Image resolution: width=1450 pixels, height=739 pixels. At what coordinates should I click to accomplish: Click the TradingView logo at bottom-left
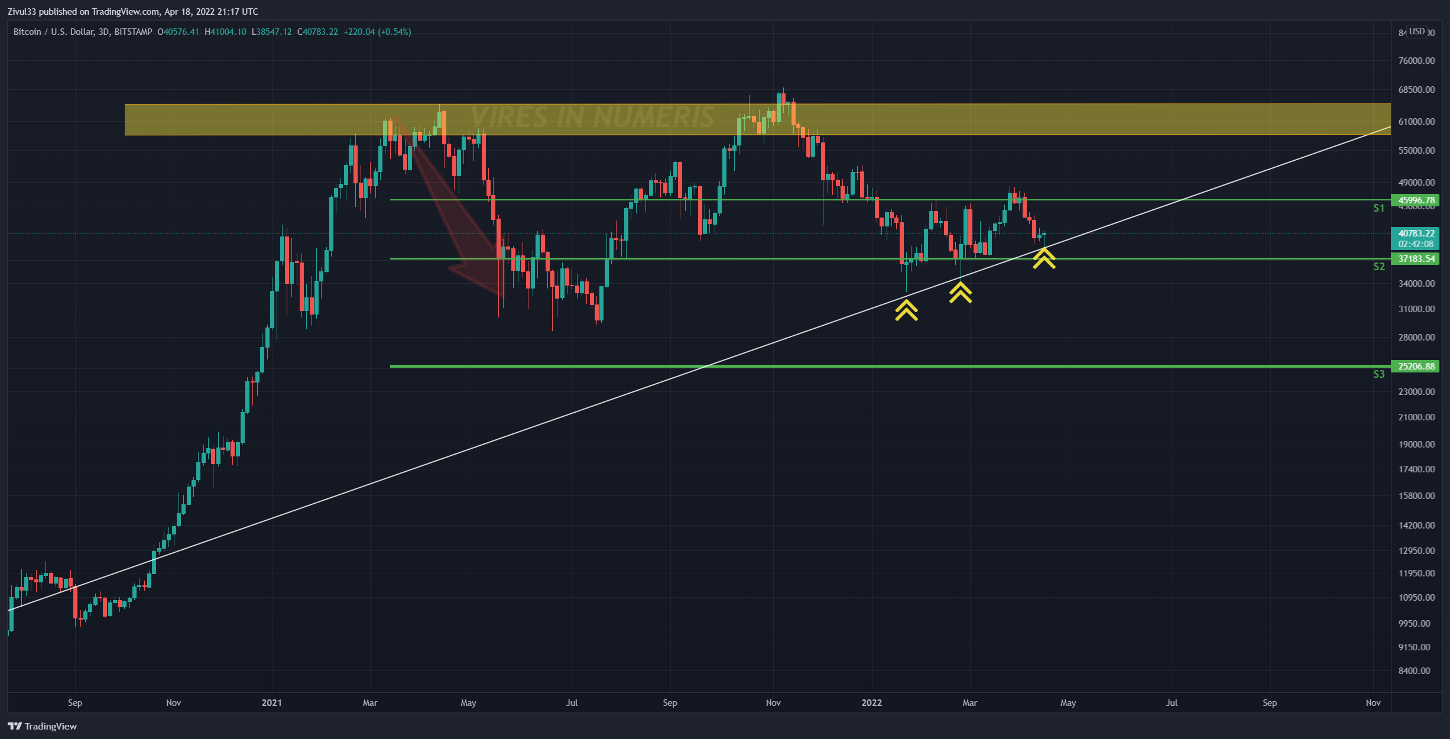[42, 726]
